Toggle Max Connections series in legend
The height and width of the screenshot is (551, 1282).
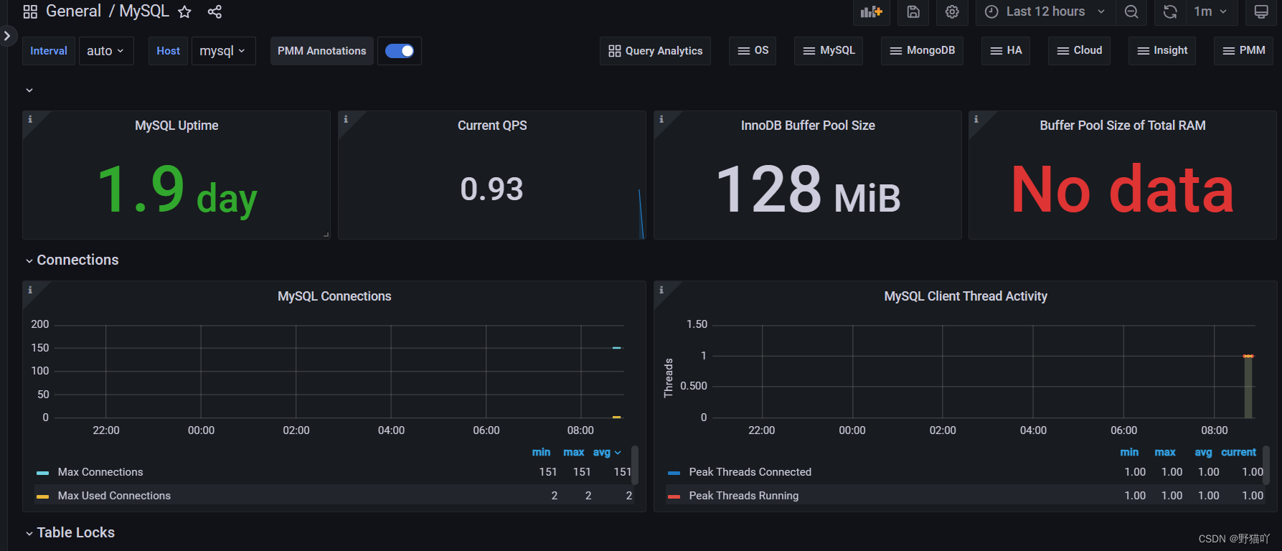point(100,472)
